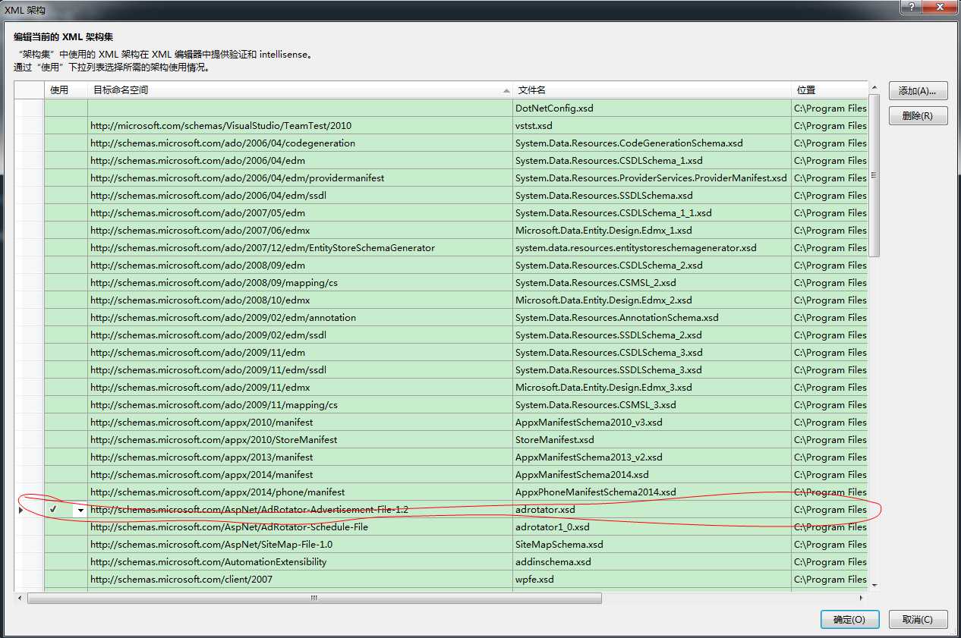The height and width of the screenshot is (638, 961).
Task: Select adrotator1_0.xsd file name cell
Action: click(652, 527)
